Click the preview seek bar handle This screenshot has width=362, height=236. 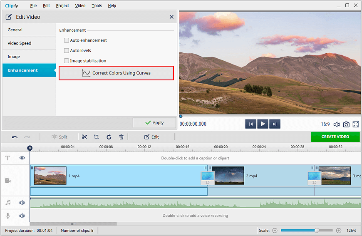pos(181,116)
